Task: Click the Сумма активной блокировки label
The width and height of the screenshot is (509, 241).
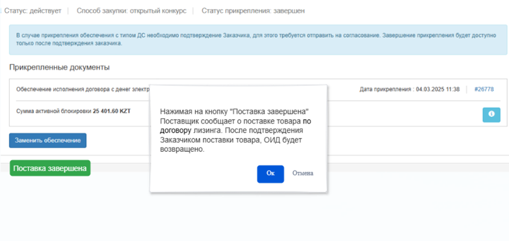Action: point(53,111)
